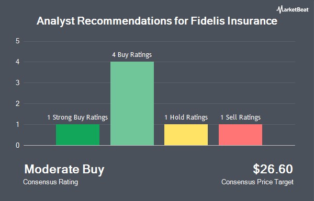Click the y-axis label 4

pyautogui.click(x=18, y=62)
